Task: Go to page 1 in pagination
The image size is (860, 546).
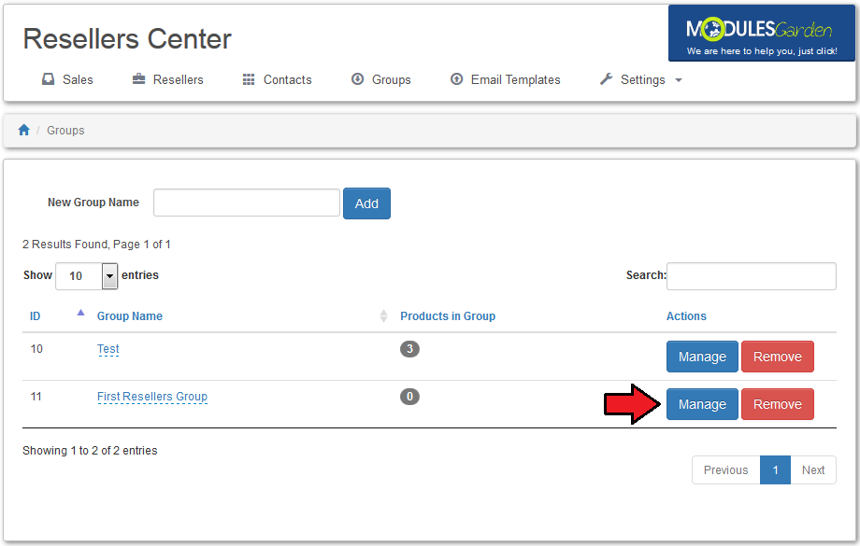Action: point(776,469)
